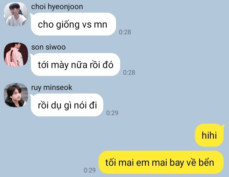Click the word 'hihi' in the sent bubble

pos(209,135)
